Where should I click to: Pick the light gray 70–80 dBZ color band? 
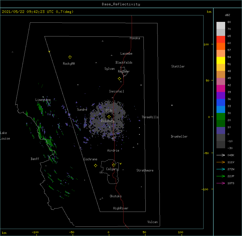click(221, 25)
